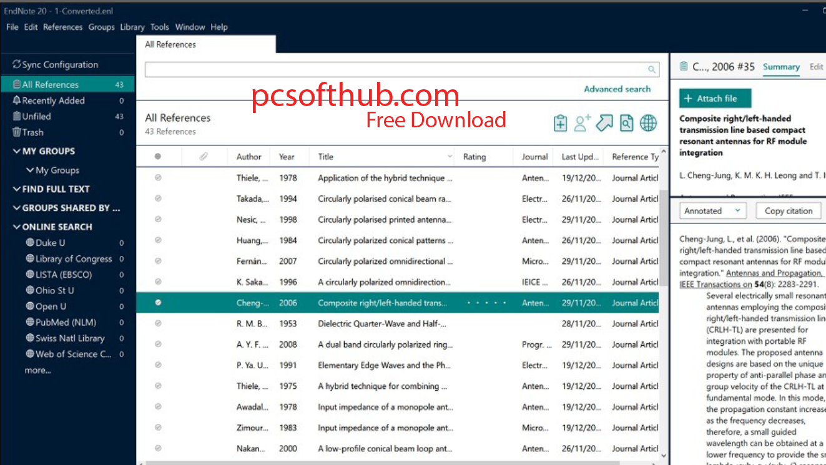Viewport: 826px width, 465px height.
Task: Click the Advanced search link
Action: pos(617,89)
